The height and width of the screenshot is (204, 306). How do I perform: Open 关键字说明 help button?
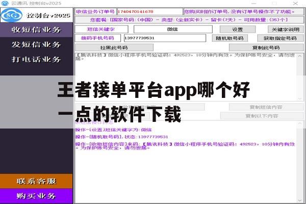tap(286, 30)
